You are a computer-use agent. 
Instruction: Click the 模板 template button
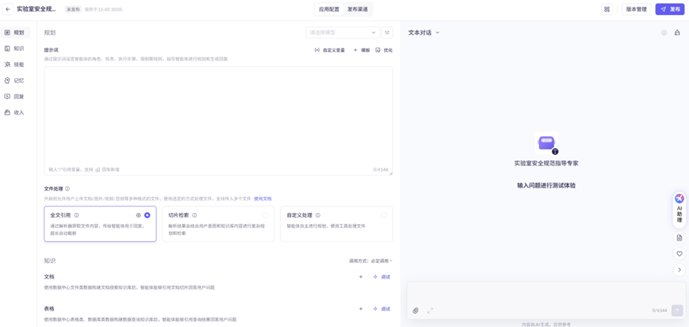[362, 50]
